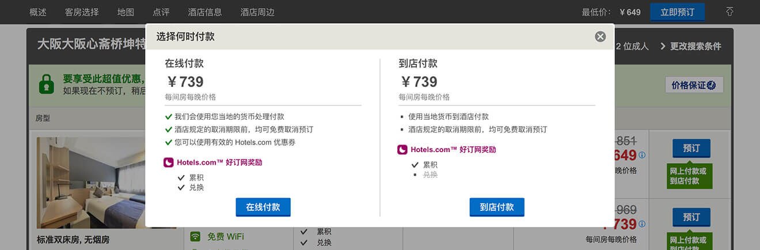This screenshot has width=760, height=250.
Task: Click 立即预订 in the top bar
Action: pos(678,12)
